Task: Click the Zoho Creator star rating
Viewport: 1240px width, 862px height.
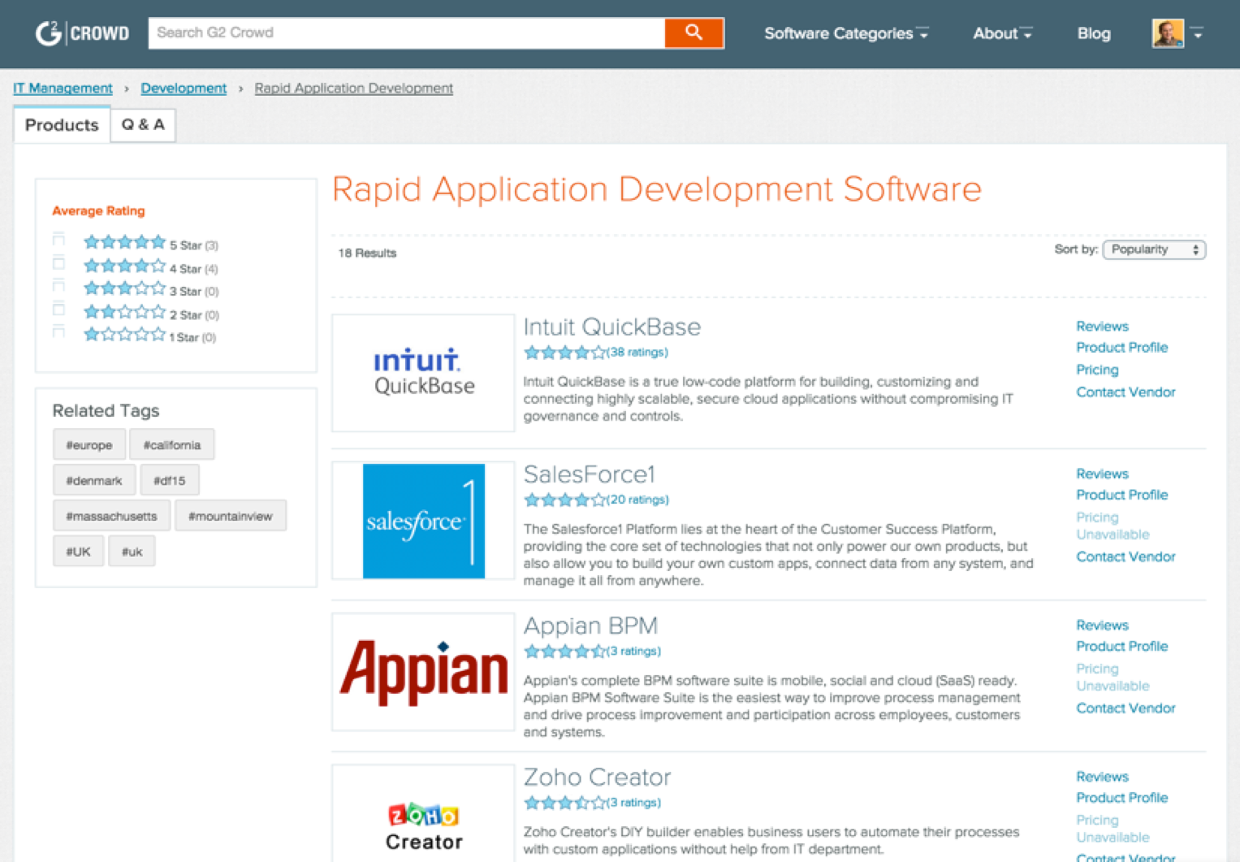Action: coord(565,803)
